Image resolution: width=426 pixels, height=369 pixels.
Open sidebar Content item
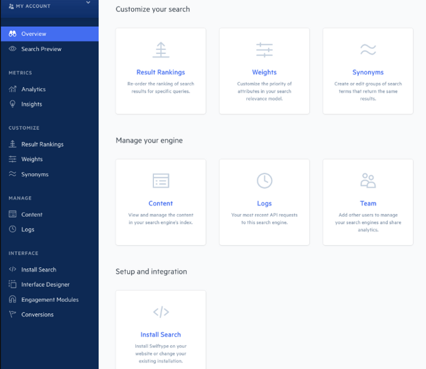(50, 214)
